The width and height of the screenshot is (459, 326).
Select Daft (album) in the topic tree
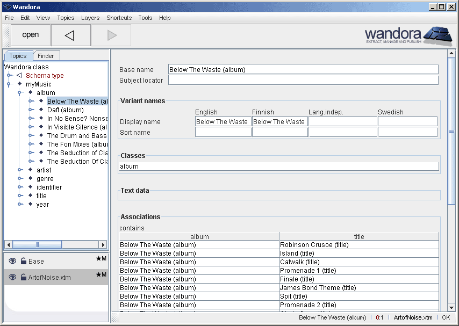(65, 110)
